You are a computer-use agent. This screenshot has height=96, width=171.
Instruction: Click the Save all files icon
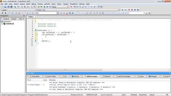(x=11, y=7)
